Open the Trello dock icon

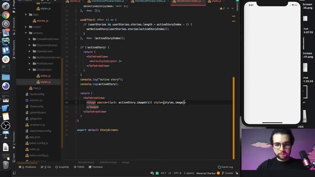[x=5, y=50]
